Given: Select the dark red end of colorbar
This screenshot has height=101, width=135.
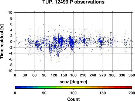Looking at the screenshot, I should coord(129,87).
